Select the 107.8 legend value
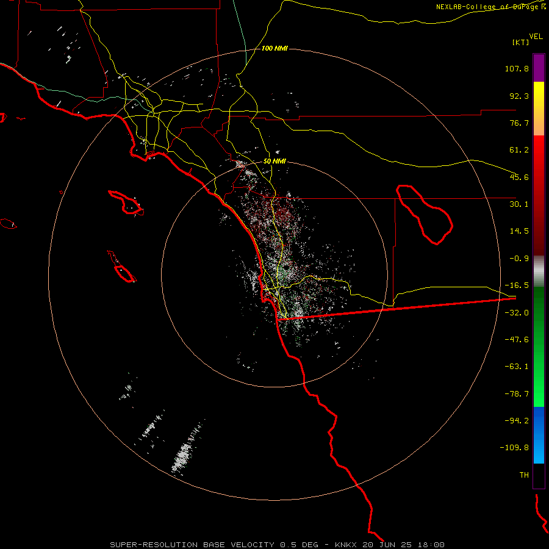 point(517,68)
